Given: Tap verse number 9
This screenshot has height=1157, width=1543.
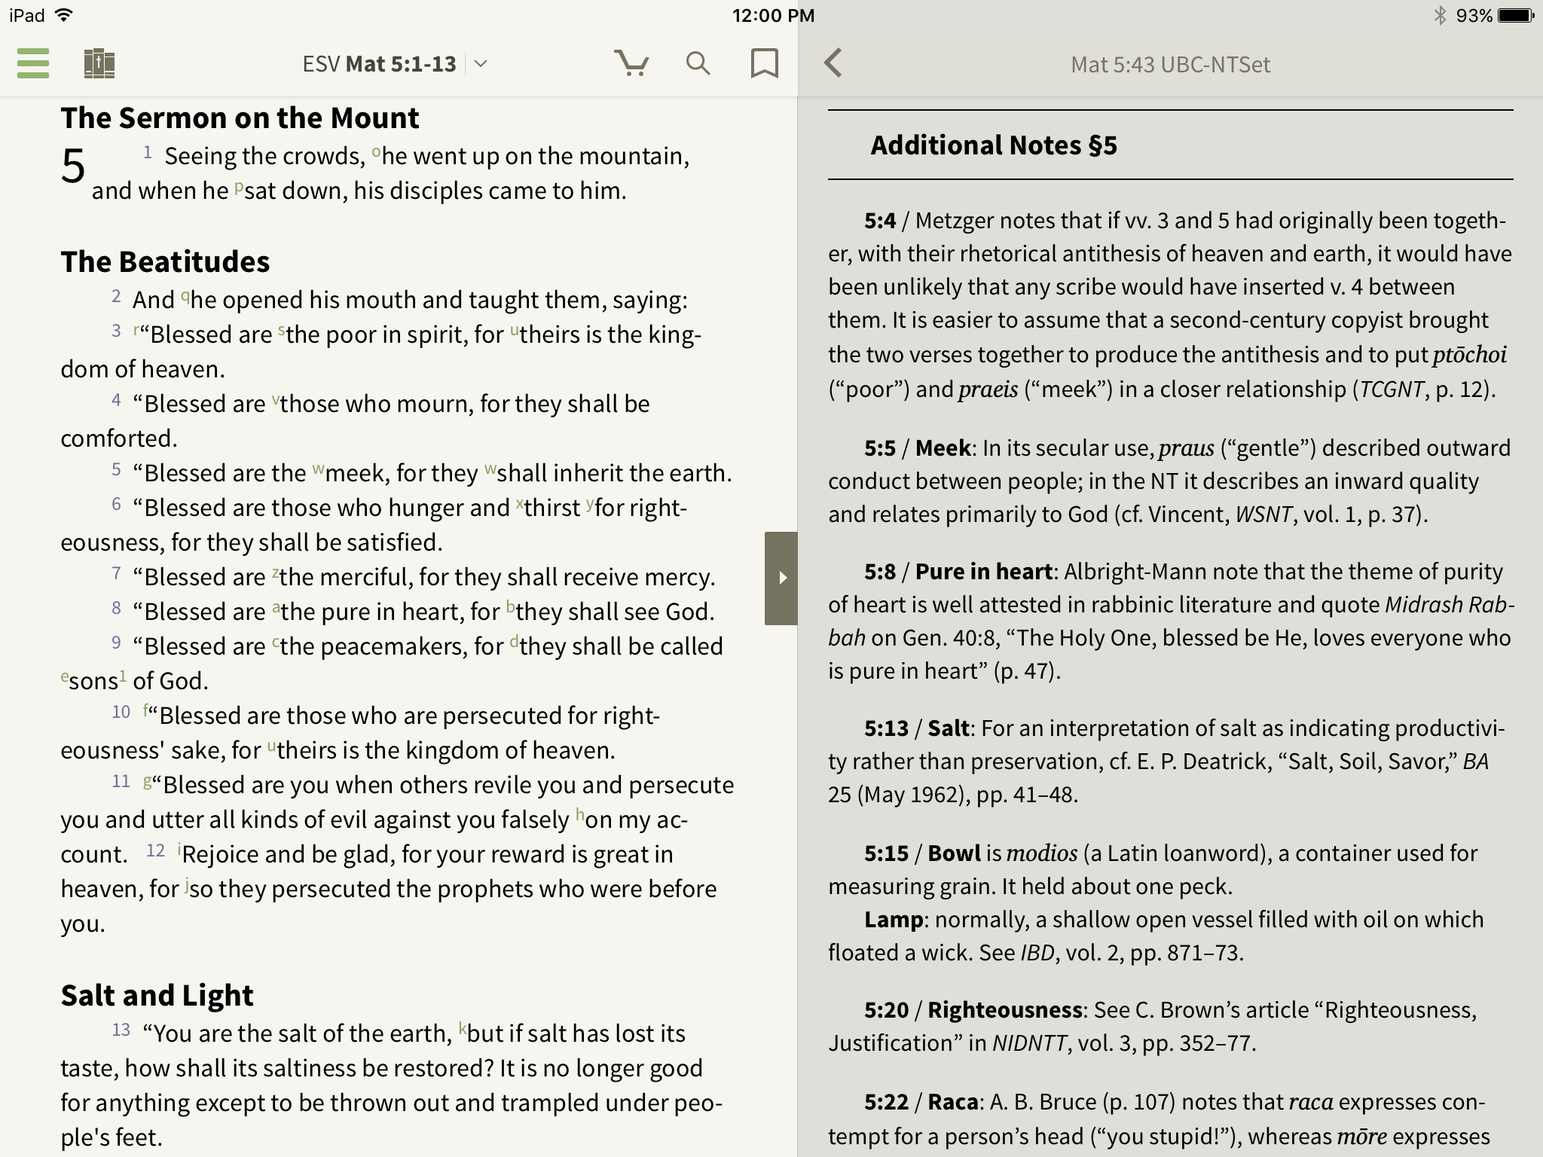Looking at the screenshot, I should click(116, 643).
